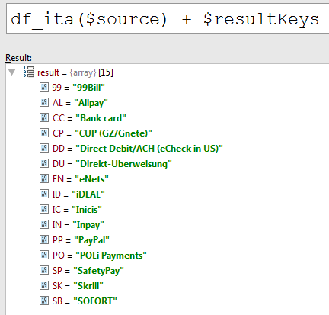Select the IN "Inpay" entry
Image resolution: width=329 pixels, height=315 pixels.
tap(78, 225)
